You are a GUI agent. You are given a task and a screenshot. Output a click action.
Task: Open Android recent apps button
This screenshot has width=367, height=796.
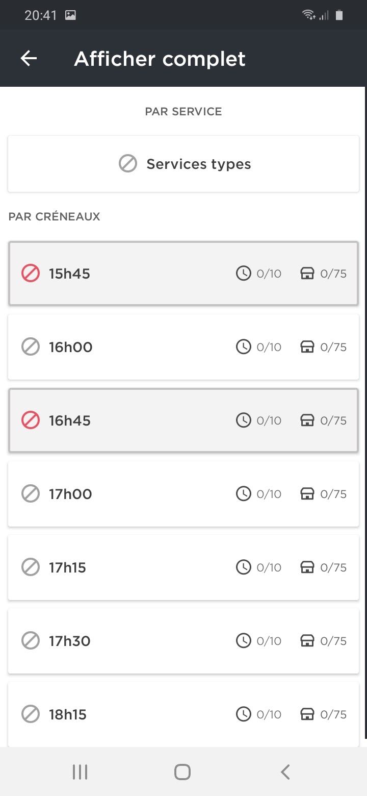pyautogui.click(x=80, y=772)
